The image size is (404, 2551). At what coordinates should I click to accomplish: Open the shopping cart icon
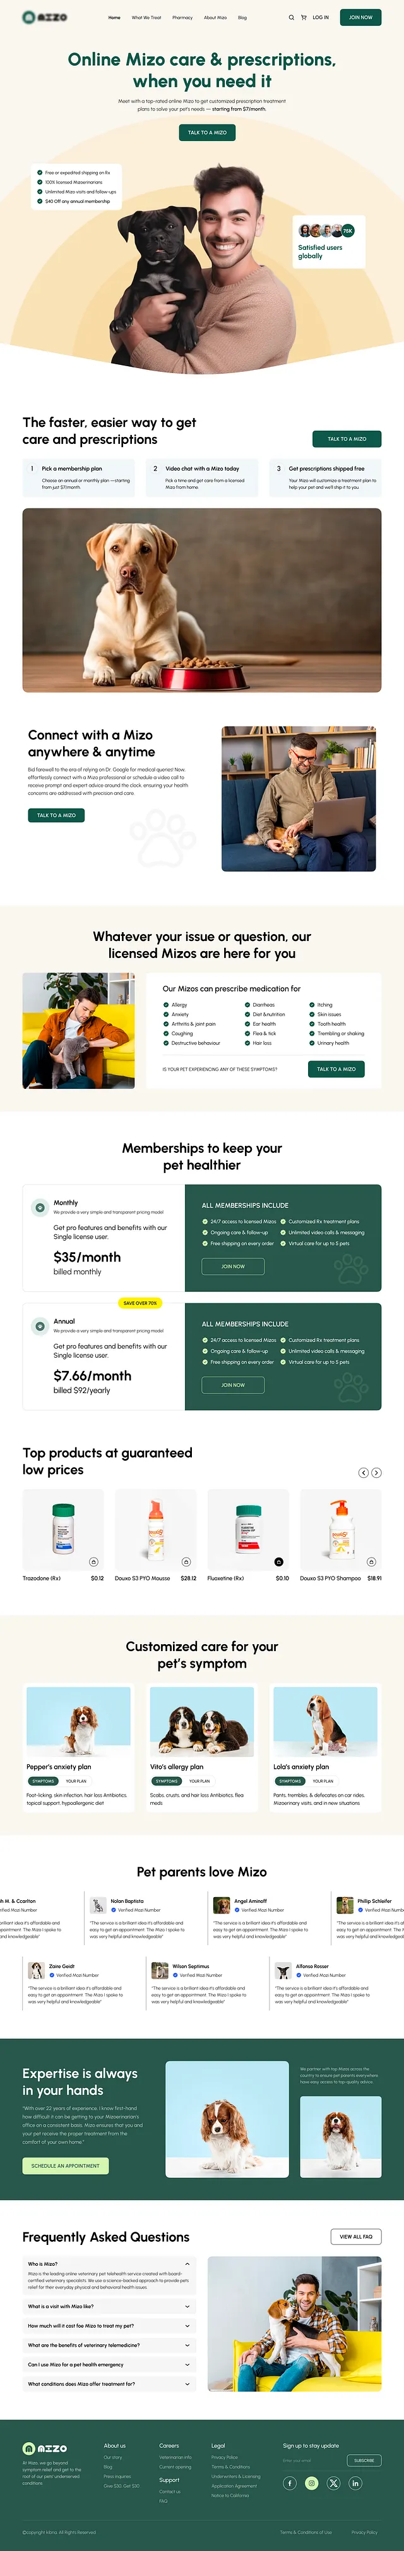pyautogui.click(x=303, y=17)
